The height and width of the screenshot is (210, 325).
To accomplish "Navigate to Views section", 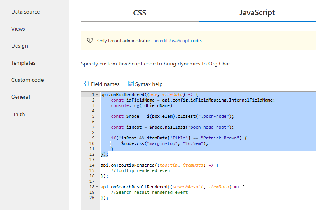I will pyautogui.click(x=18, y=29).
